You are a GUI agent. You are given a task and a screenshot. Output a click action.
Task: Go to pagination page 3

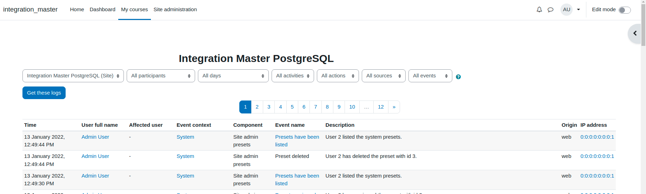pyautogui.click(x=269, y=107)
